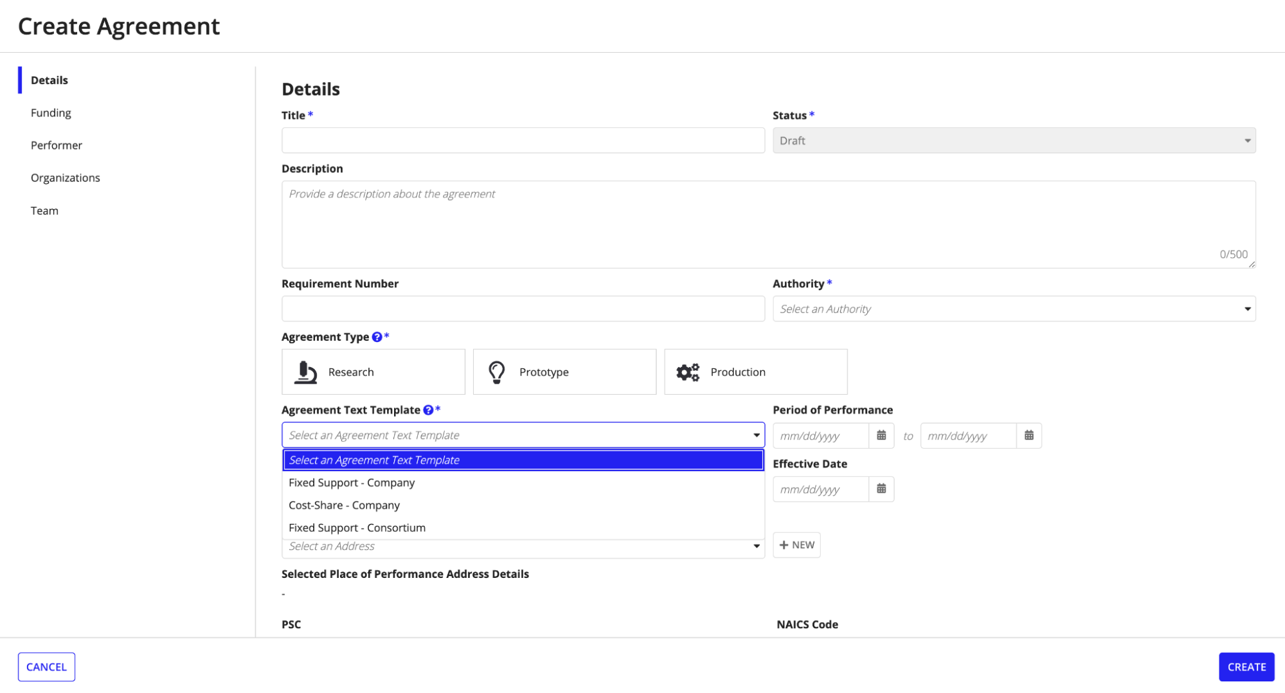Click the Period of Performance end date field

tap(969, 436)
